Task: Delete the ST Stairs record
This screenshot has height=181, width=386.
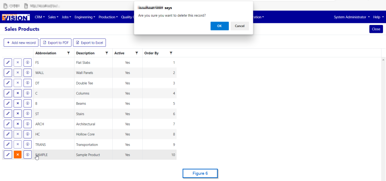Action: (18, 114)
